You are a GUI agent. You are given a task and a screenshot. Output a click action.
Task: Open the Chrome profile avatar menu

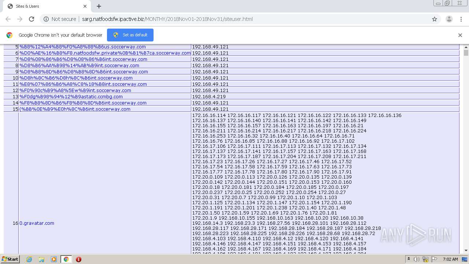coord(449,19)
